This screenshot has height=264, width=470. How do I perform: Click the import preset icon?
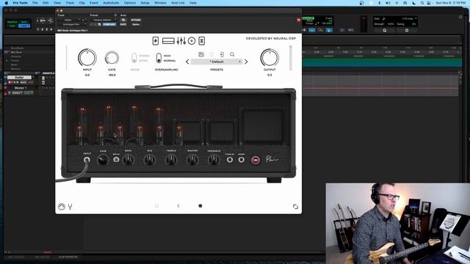click(x=222, y=54)
